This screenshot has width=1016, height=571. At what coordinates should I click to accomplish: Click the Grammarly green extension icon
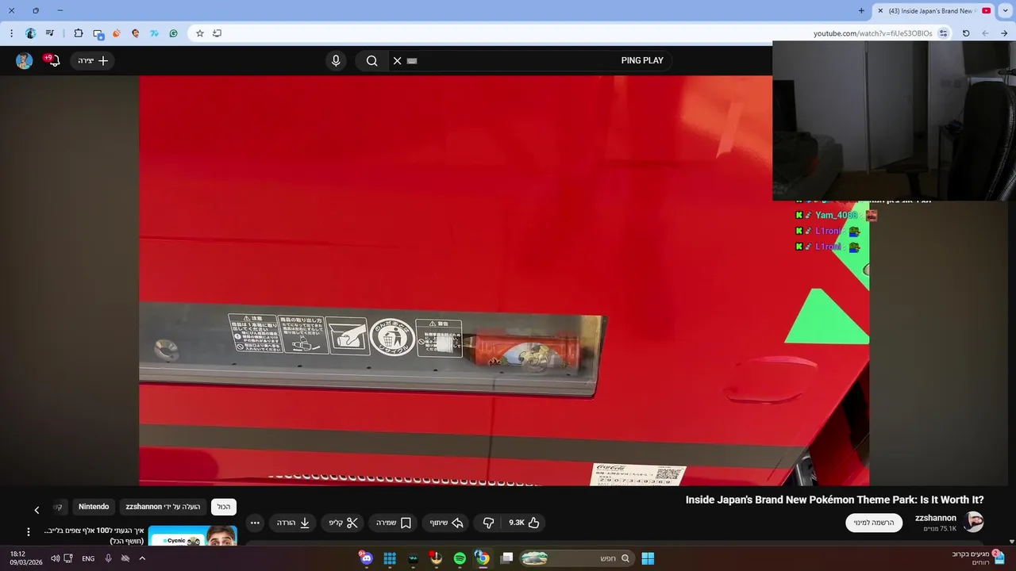pos(173,33)
